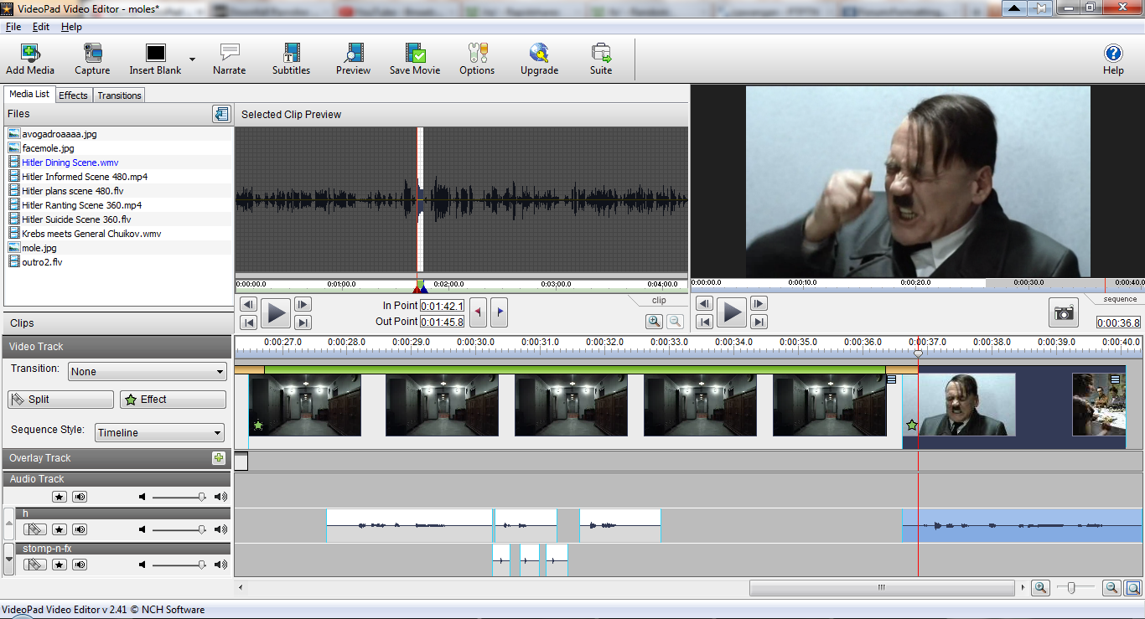1145x619 pixels.
Task: Mute the stomp-n-fx audio track
Action: click(x=80, y=565)
